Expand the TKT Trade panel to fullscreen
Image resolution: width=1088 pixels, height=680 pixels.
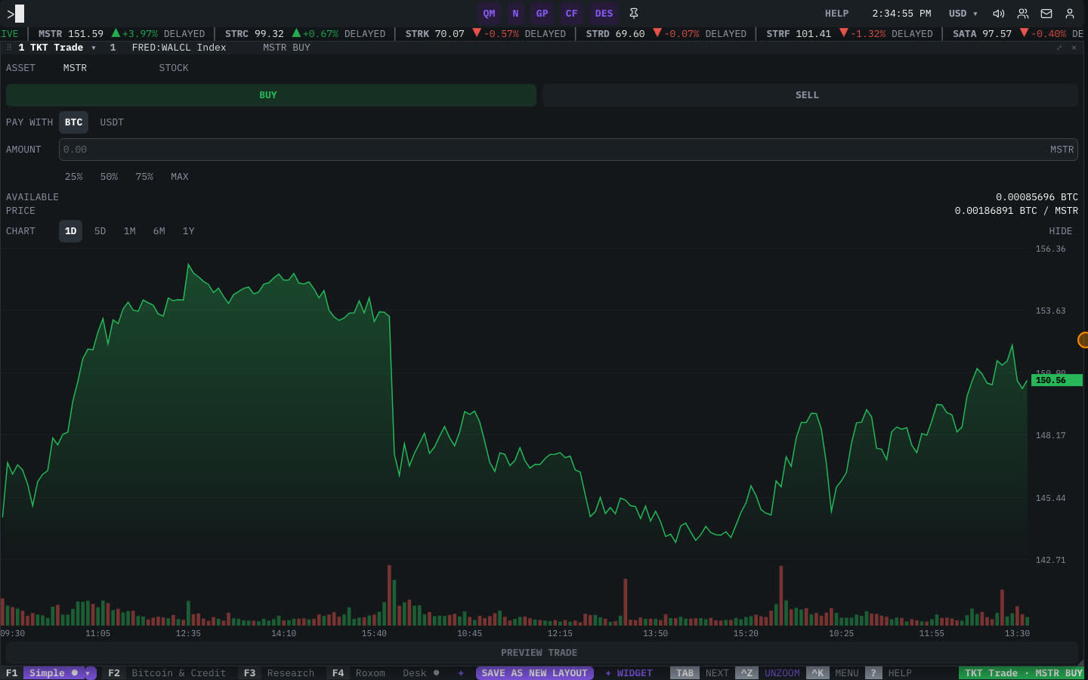click(x=1059, y=48)
